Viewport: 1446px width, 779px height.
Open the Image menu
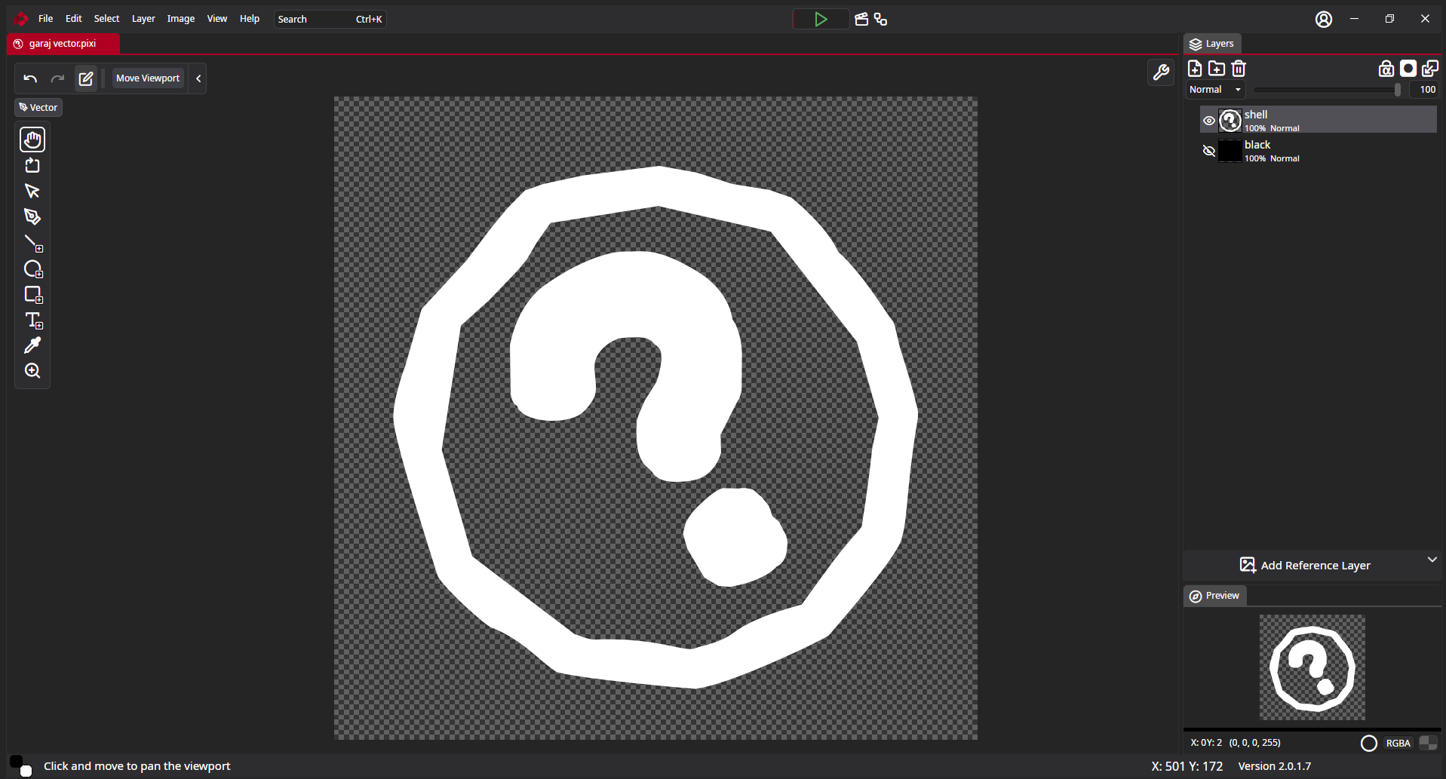click(x=180, y=19)
